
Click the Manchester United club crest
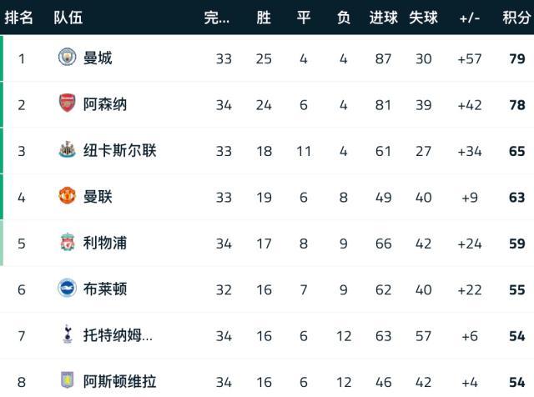click(67, 197)
